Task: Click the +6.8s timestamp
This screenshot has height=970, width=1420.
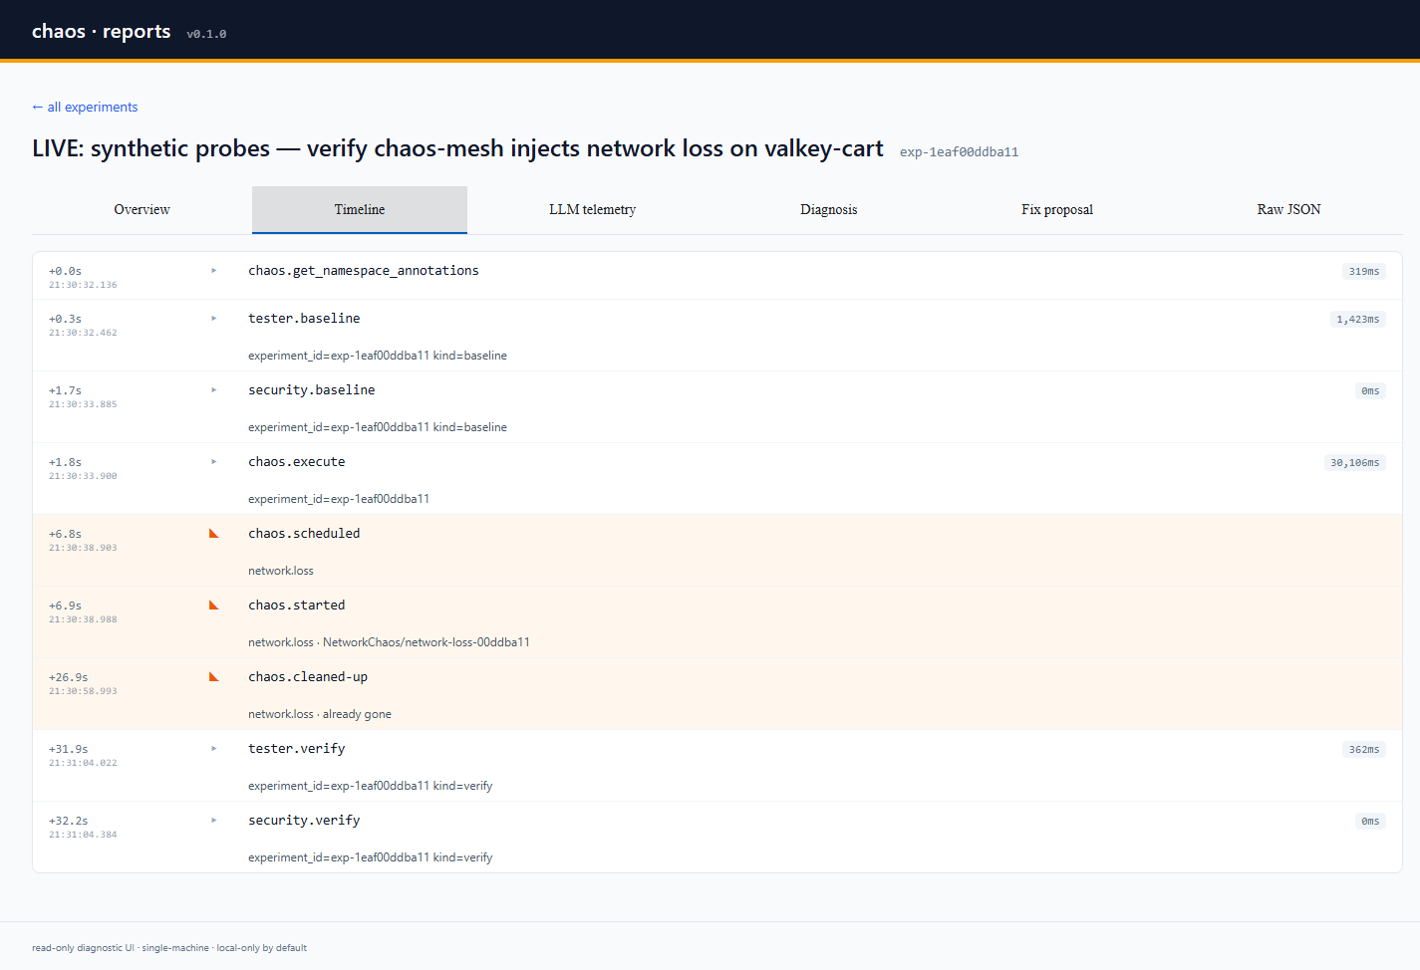Action: [66, 534]
